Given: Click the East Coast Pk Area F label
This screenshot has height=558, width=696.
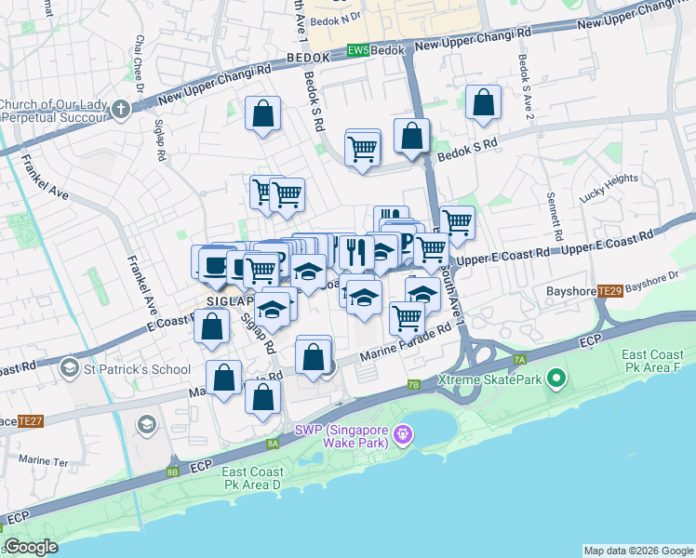Looking at the screenshot, I should [x=652, y=361].
